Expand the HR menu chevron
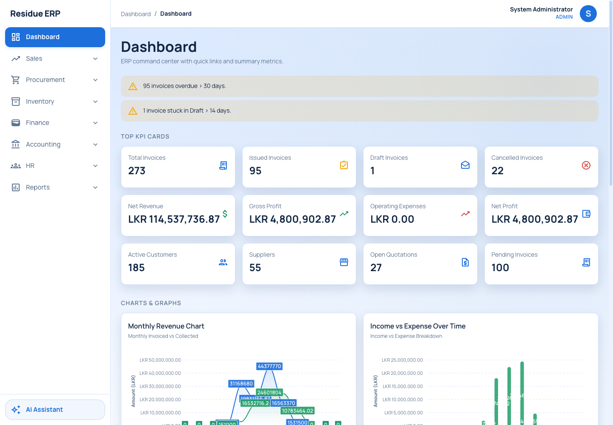Viewport: 613px width, 425px height. point(95,166)
